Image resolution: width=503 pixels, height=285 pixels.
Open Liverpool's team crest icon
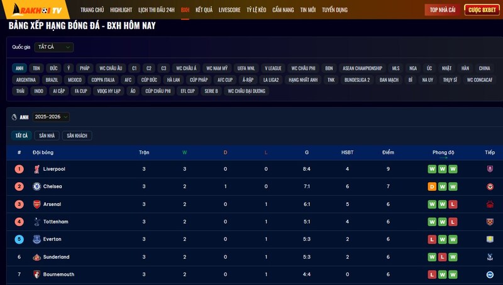click(37, 169)
